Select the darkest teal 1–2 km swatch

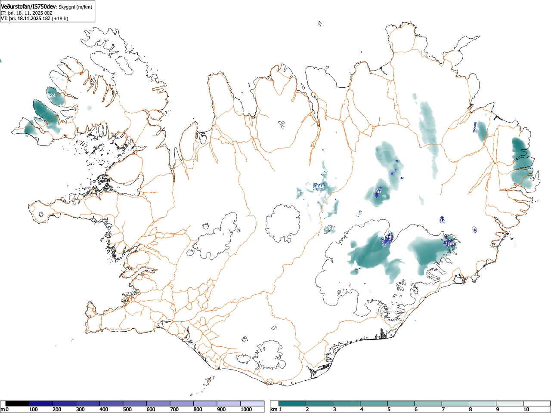click(292, 404)
